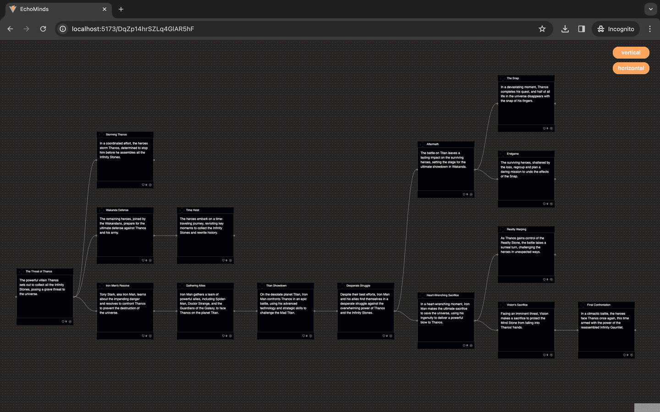Click circled arrow icon on Iron Man's Resolve
Screen dimensions: 660x412
[150, 336]
